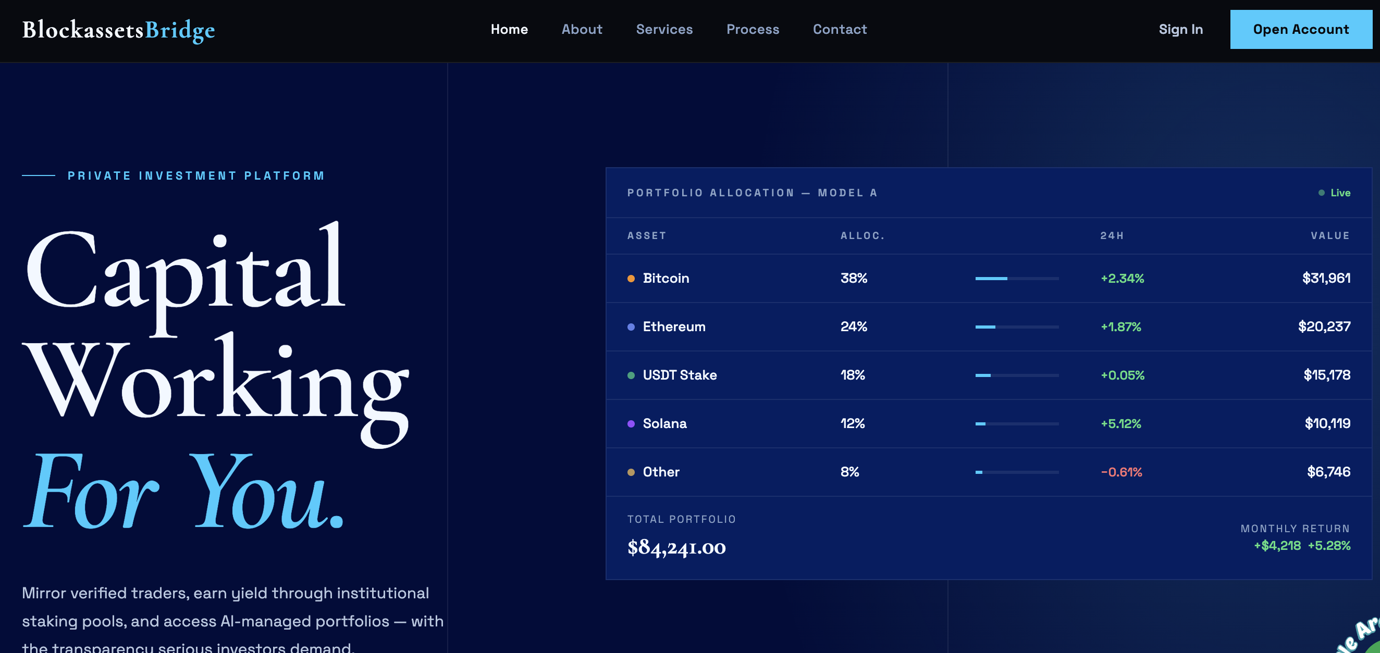Click the tan Other dot icon
Image resolution: width=1380 pixels, height=653 pixels.
pyautogui.click(x=631, y=472)
